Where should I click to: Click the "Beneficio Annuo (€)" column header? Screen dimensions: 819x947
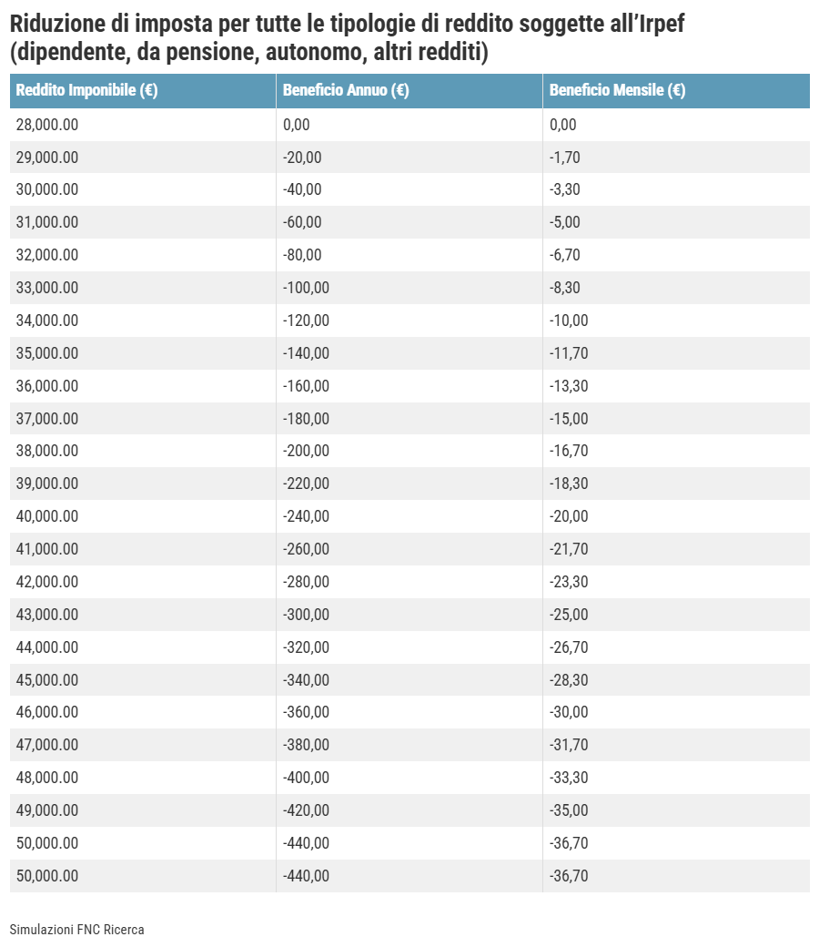[346, 91]
